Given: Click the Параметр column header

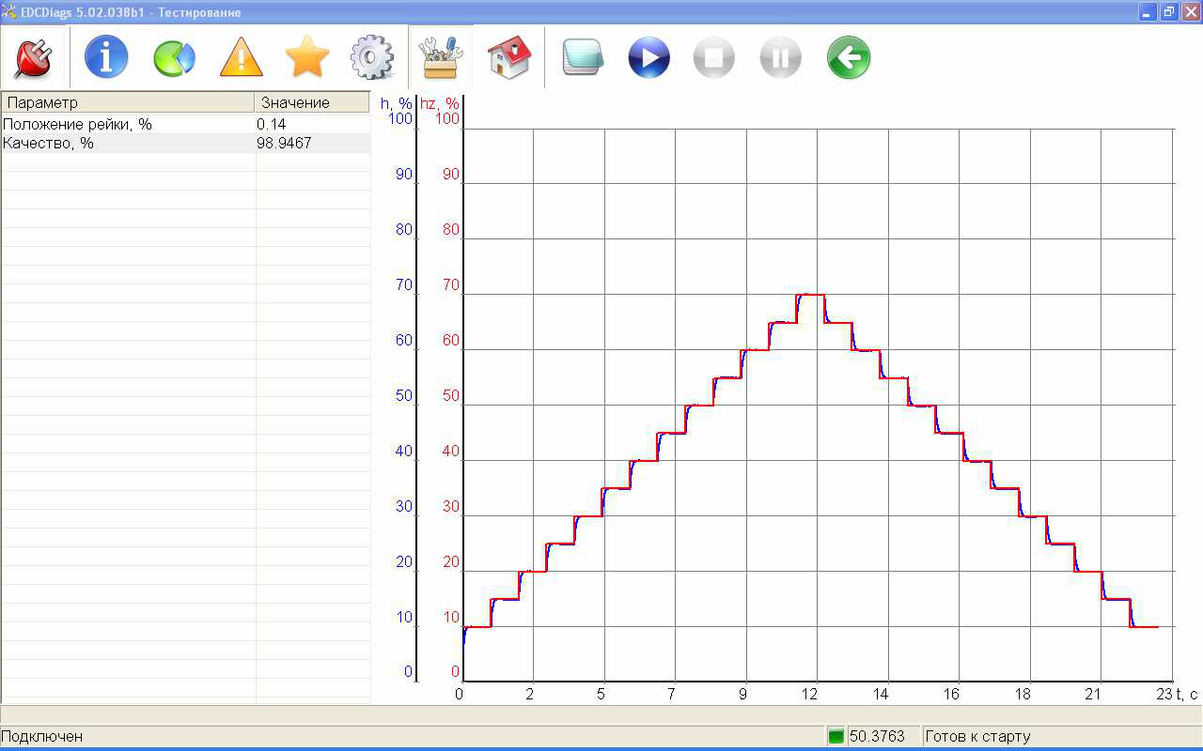Looking at the screenshot, I should (x=128, y=102).
